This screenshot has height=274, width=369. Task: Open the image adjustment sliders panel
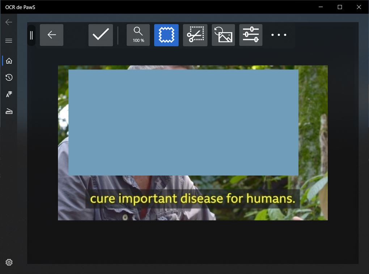click(x=251, y=35)
